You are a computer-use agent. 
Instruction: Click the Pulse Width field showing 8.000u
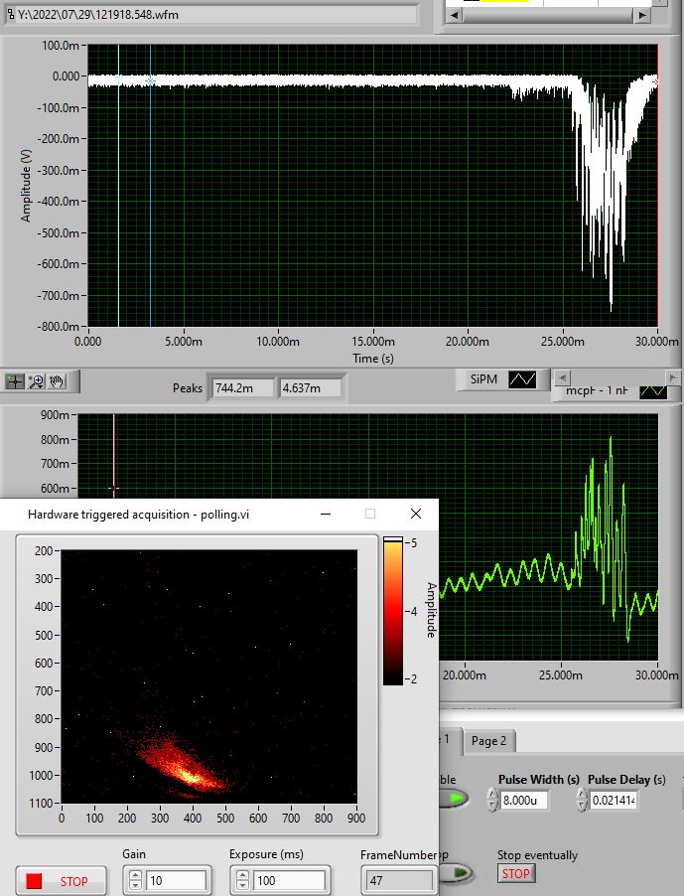(x=523, y=800)
